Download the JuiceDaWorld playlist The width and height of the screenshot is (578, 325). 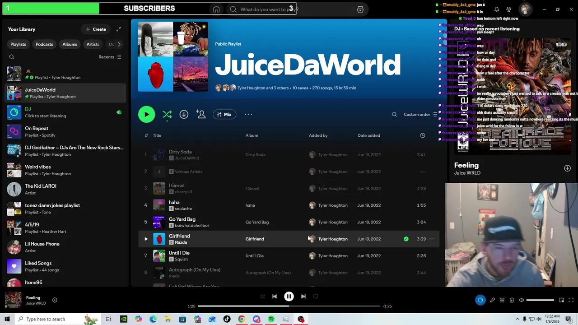pyautogui.click(x=184, y=115)
